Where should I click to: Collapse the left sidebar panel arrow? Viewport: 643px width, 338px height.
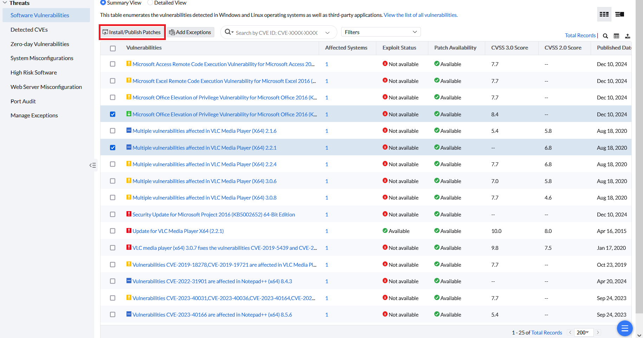[93, 165]
